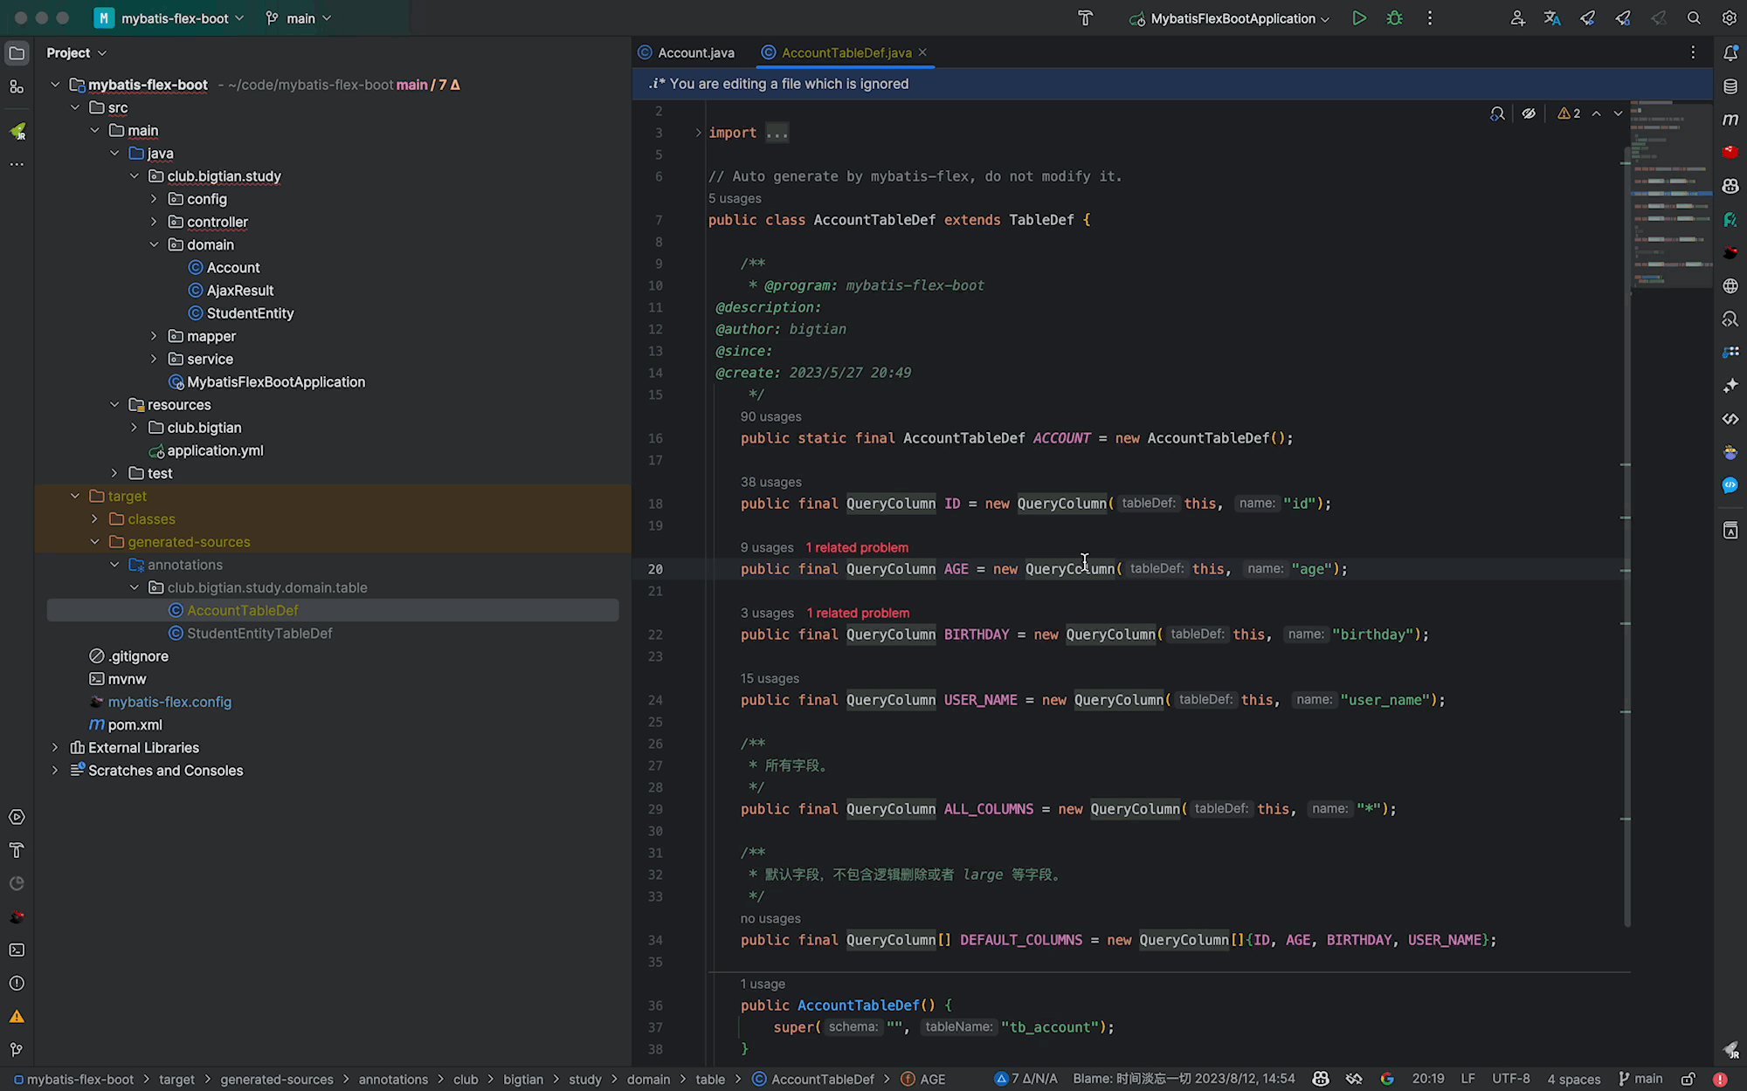Screen dimensions: 1747x1091
Task: Close the AccountTableDef.java tab
Action: [x=922, y=52]
